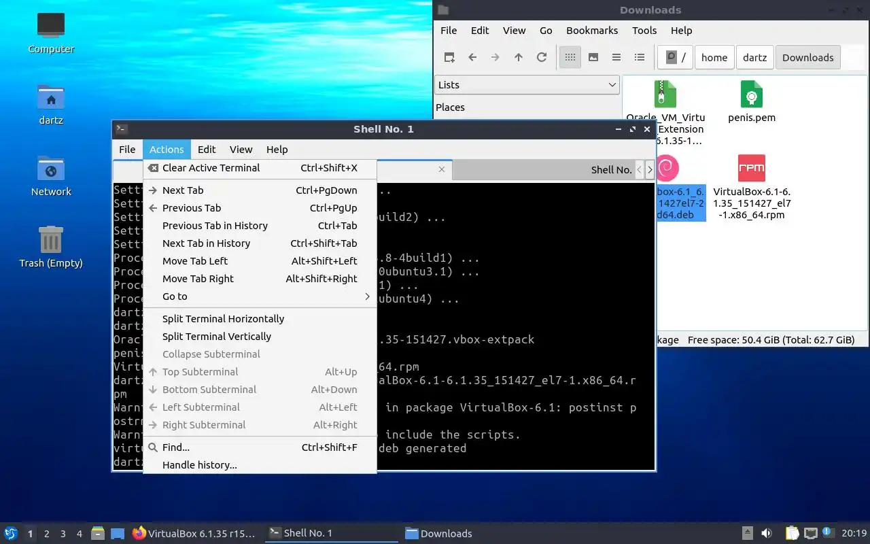Switch to VirtualBox Firefox taskbar window
Image resolution: width=870 pixels, height=544 pixels.
(x=194, y=533)
